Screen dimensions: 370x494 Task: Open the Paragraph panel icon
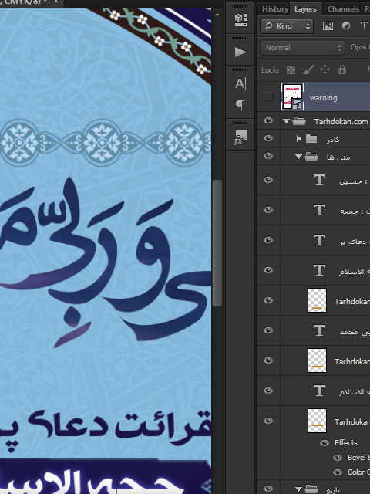pos(240,105)
